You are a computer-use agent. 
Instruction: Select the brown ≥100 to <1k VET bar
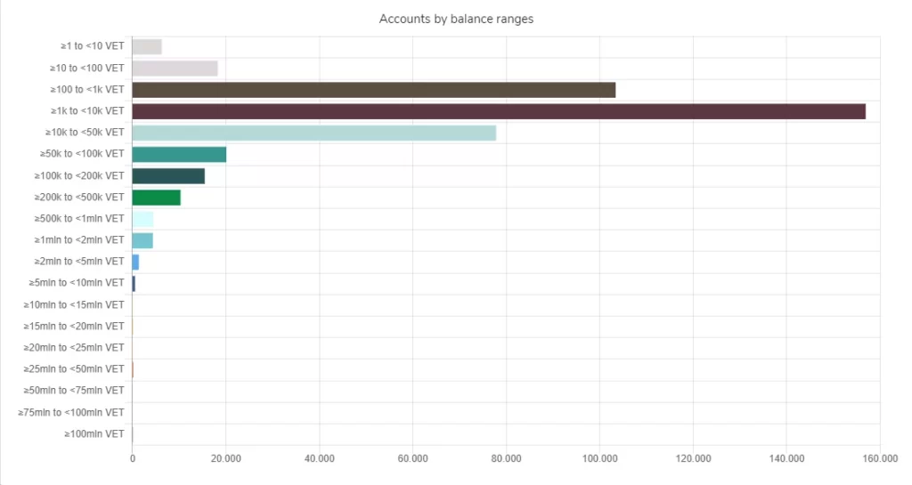[373, 90]
